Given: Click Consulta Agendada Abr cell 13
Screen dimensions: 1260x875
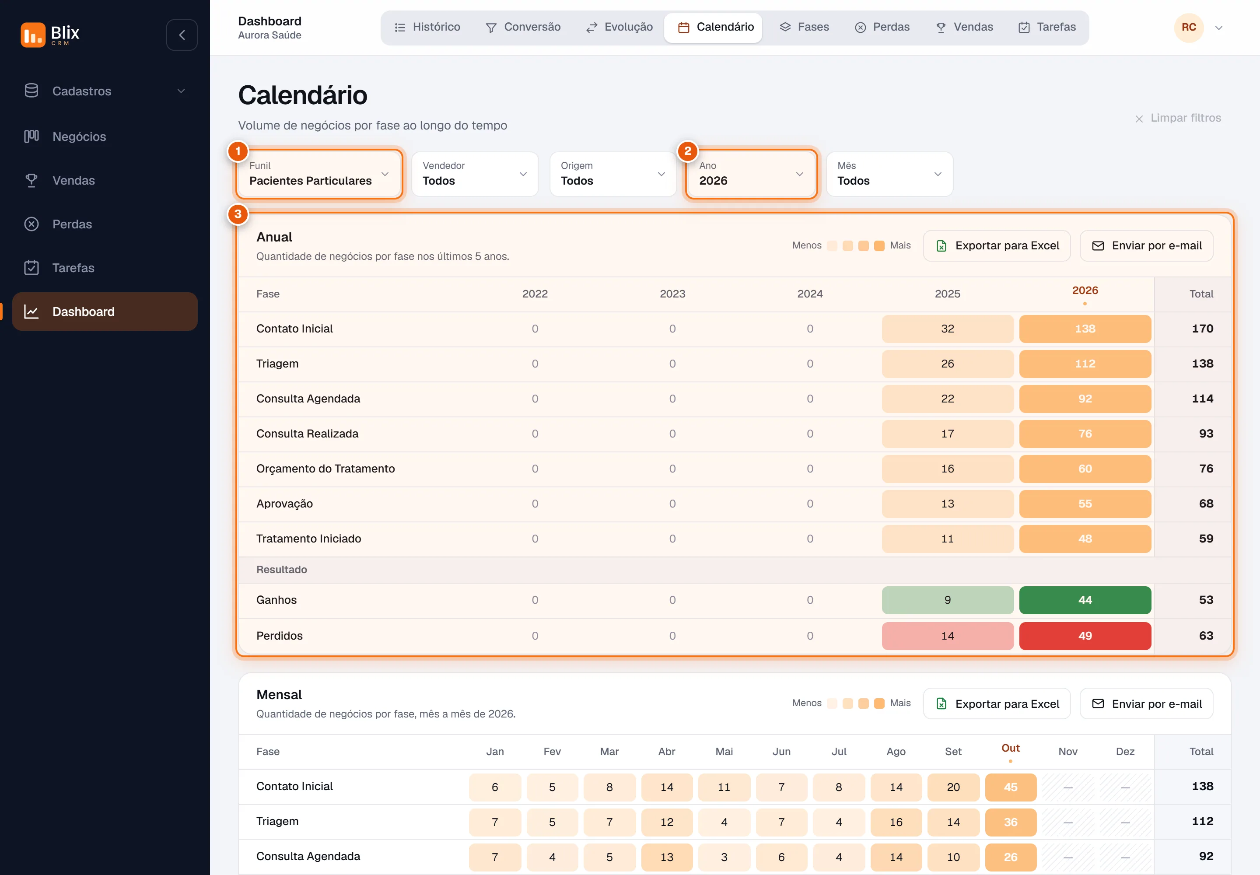Looking at the screenshot, I should coord(667,857).
